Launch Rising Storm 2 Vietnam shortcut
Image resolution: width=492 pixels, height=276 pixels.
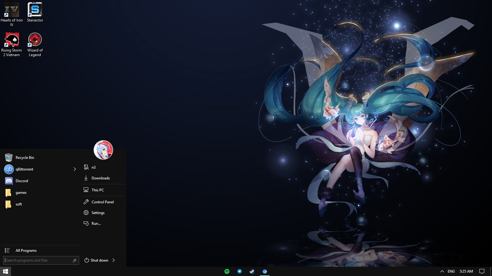pos(12,45)
